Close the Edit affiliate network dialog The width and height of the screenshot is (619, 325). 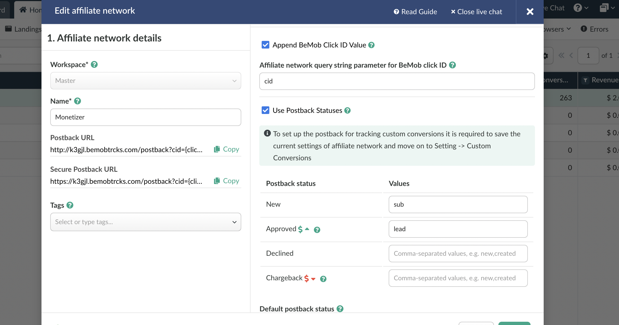pos(530,12)
